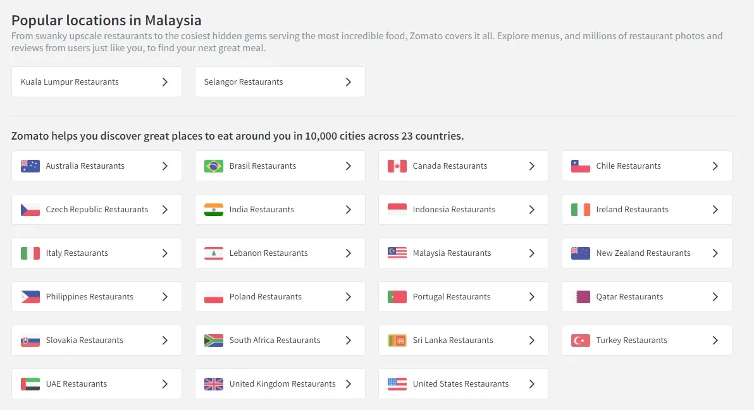Click the South Africa flag icon
The height and width of the screenshot is (410, 754).
point(214,341)
